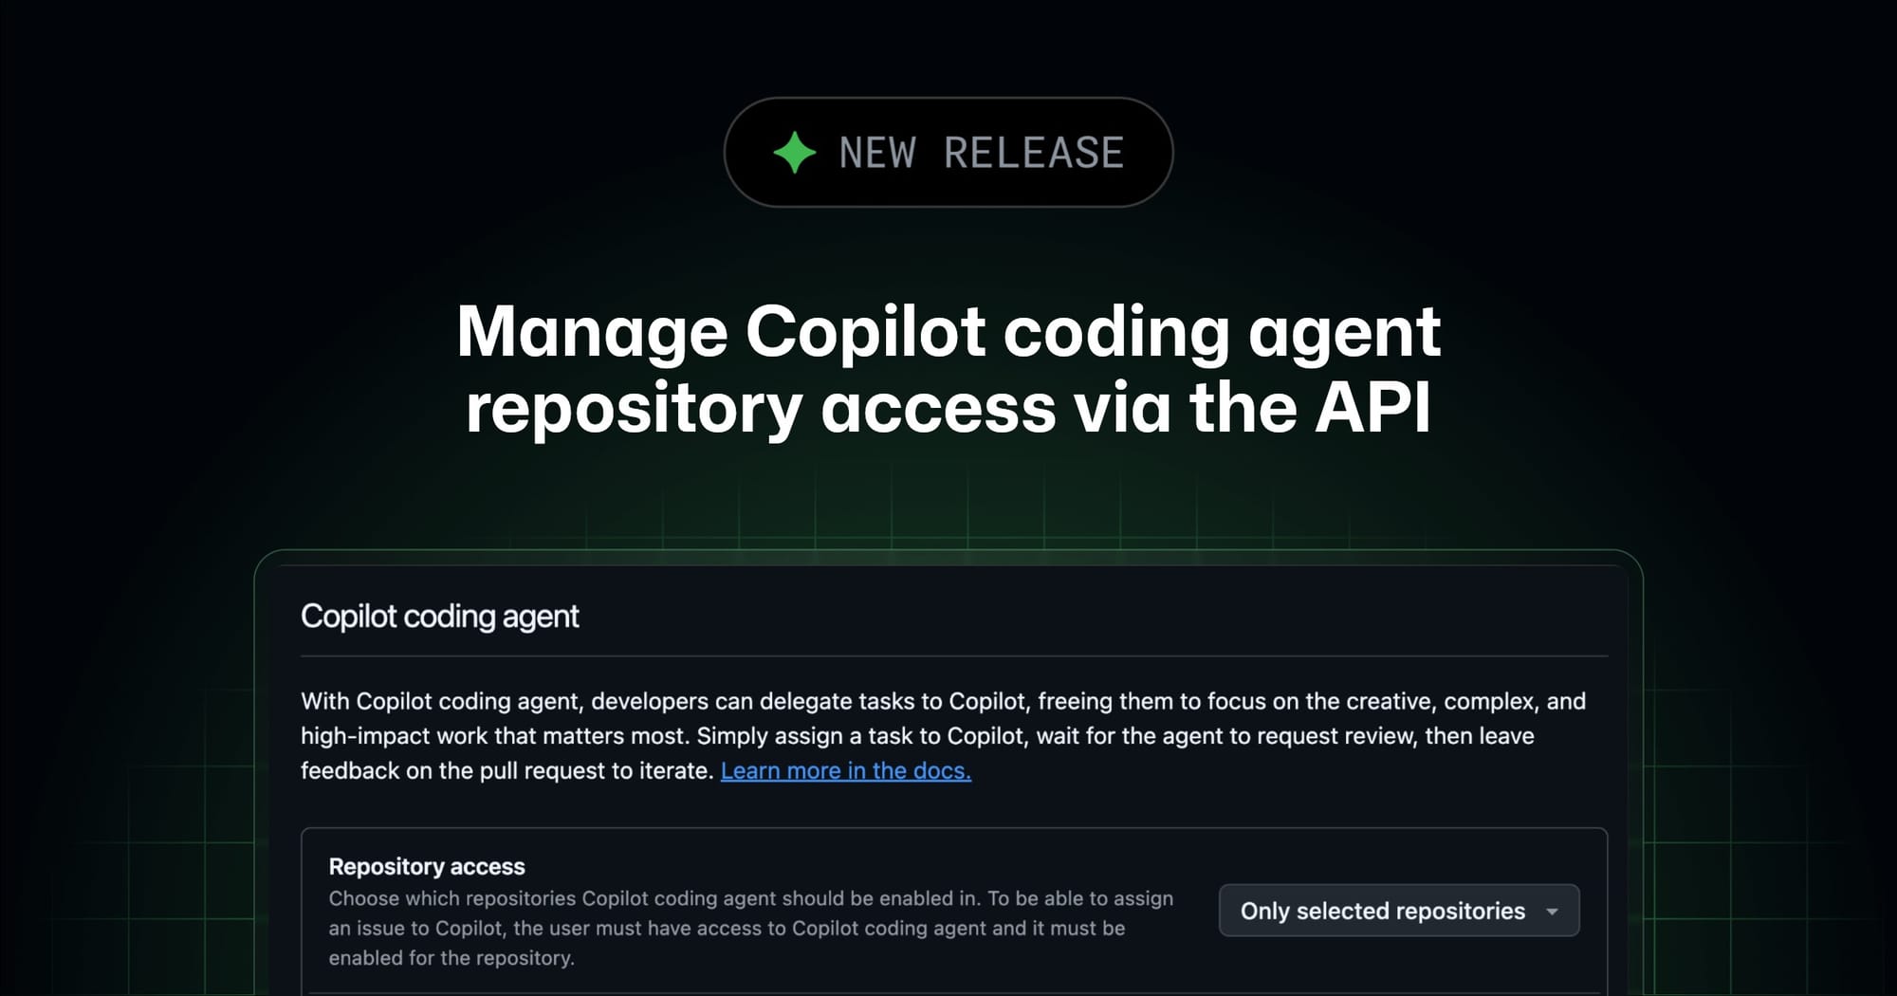
Task: Click the main headline about managing Copilot access
Action: (x=948, y=368)
